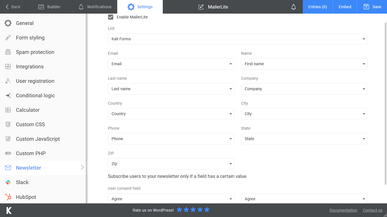
Task: Open the Country mapping dropdown
Action: coord(171,114)
